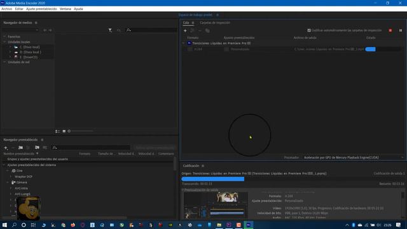Add source to the queue with plus icon
The width and height of the screenshot is (407, 229).
click(185, 31)
